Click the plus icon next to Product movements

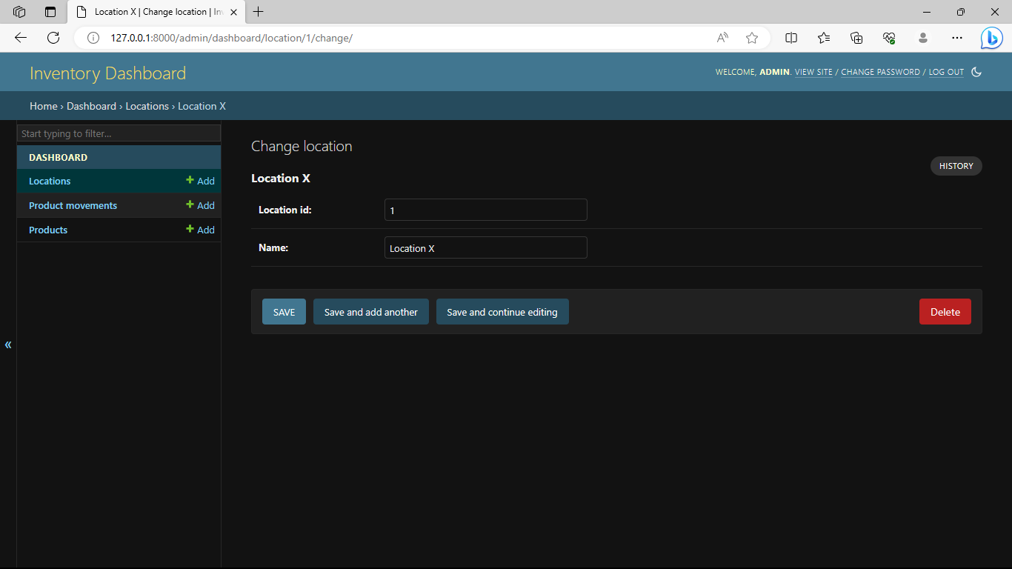190,205
